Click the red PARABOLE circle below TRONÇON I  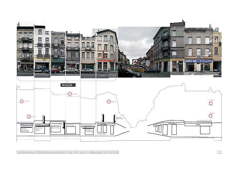click(70, 94)
